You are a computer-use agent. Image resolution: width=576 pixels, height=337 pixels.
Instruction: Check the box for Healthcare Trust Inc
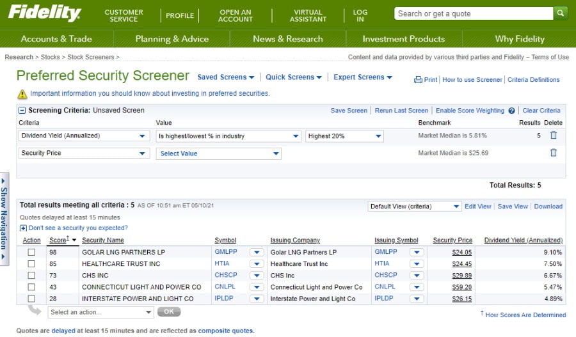(x=31, y=263)
